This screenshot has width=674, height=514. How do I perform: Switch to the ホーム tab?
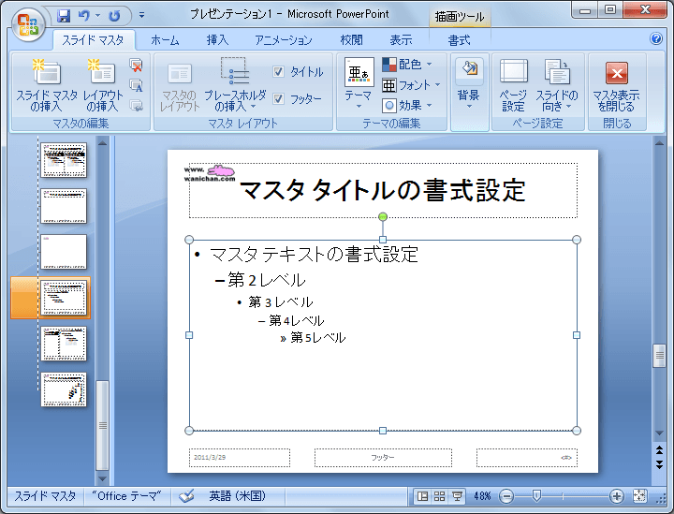(165, 40)
